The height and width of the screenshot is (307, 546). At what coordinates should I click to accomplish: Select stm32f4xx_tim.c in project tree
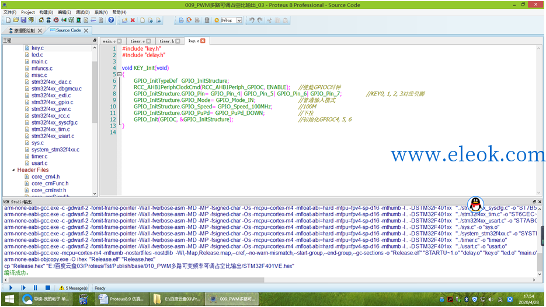(50, 129)
